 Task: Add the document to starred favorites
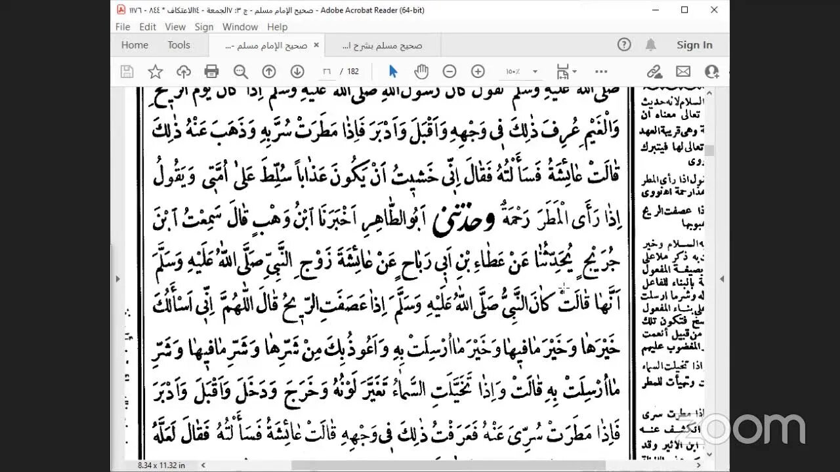(x=156, y=71)
